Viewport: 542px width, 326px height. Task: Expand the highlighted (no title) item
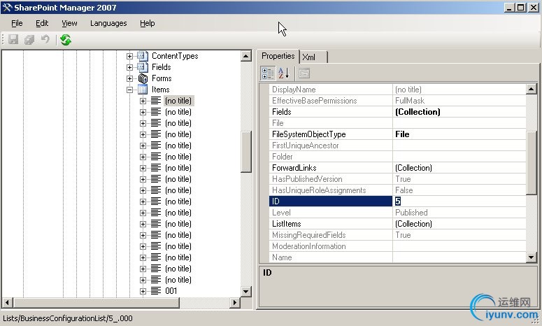tap(143, 101)
